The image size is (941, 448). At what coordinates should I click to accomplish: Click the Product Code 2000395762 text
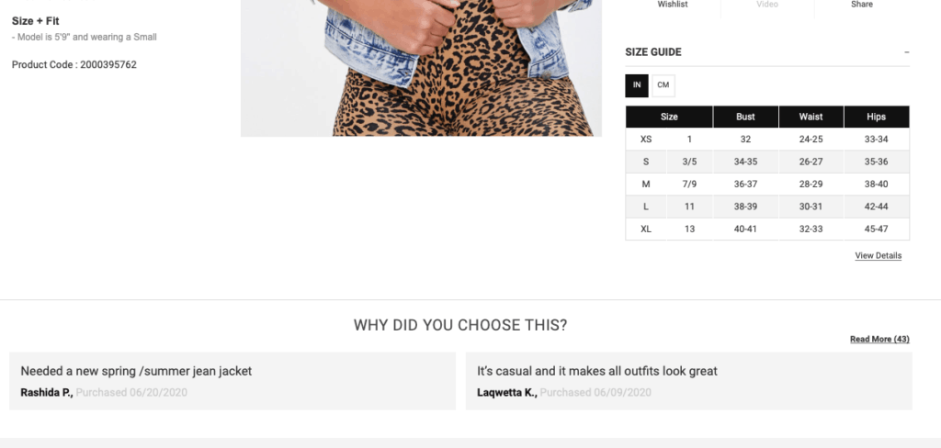(x=74, y=65)
